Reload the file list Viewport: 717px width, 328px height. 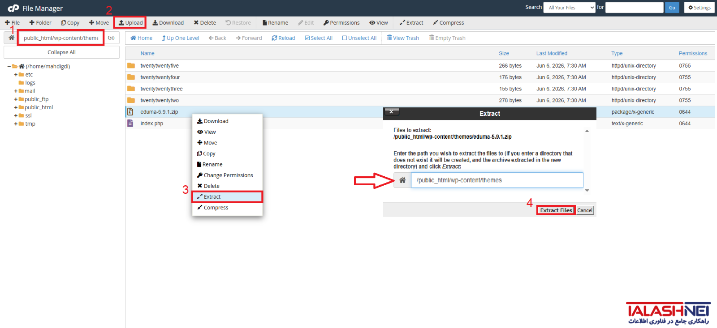(283, 38)
